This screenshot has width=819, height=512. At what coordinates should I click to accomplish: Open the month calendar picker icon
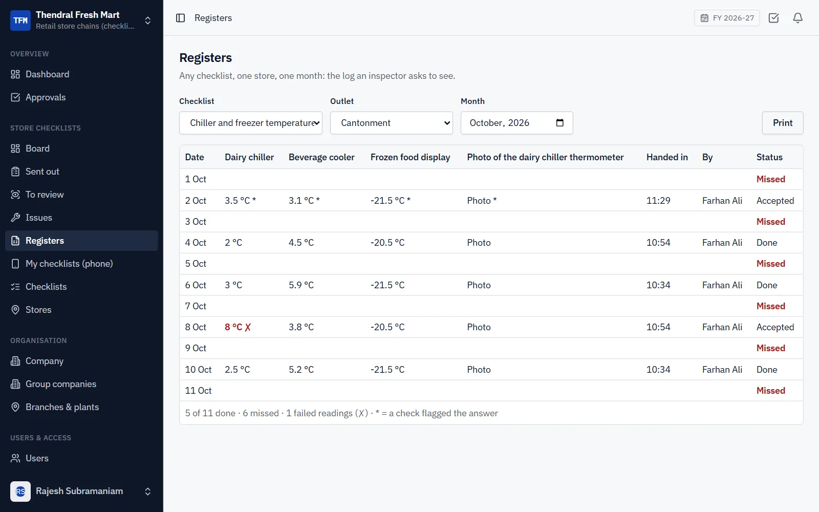click(560, 123)
